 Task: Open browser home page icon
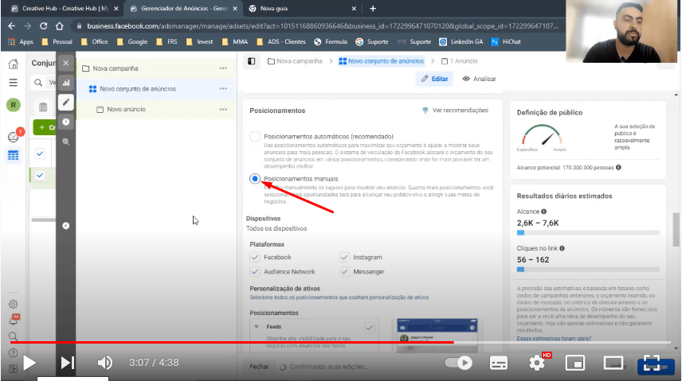[x=60, y=26]
